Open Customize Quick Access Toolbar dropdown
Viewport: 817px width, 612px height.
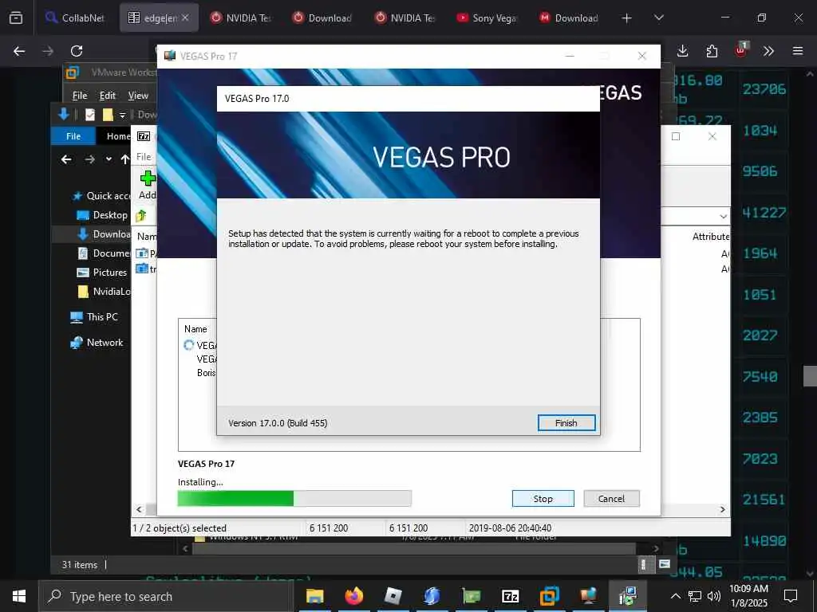tap(122, 115)
